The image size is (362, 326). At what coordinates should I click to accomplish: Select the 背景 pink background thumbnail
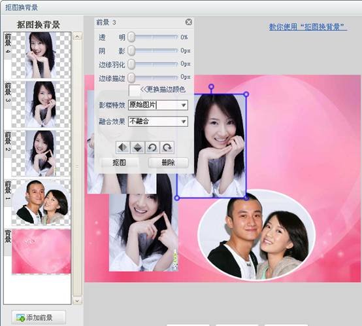point(41,251)
